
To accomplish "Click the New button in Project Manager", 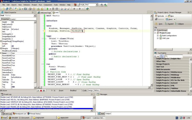I will (x=171, y=16).
